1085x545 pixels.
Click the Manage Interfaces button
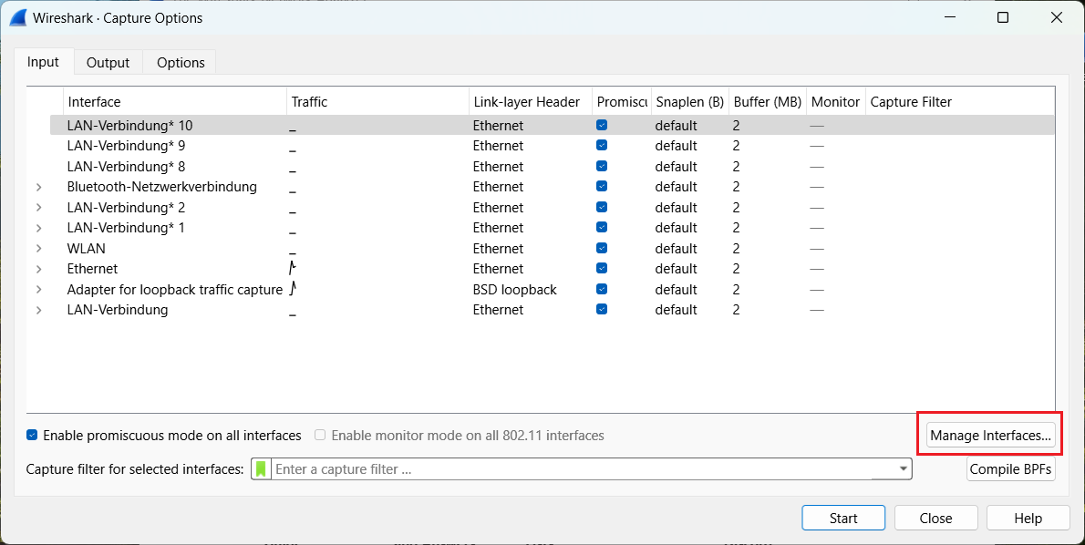990,436
